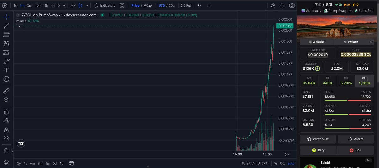Open the object tree layers icon
This screenshot has height=168, width=379.
click(x=6, y=162)
